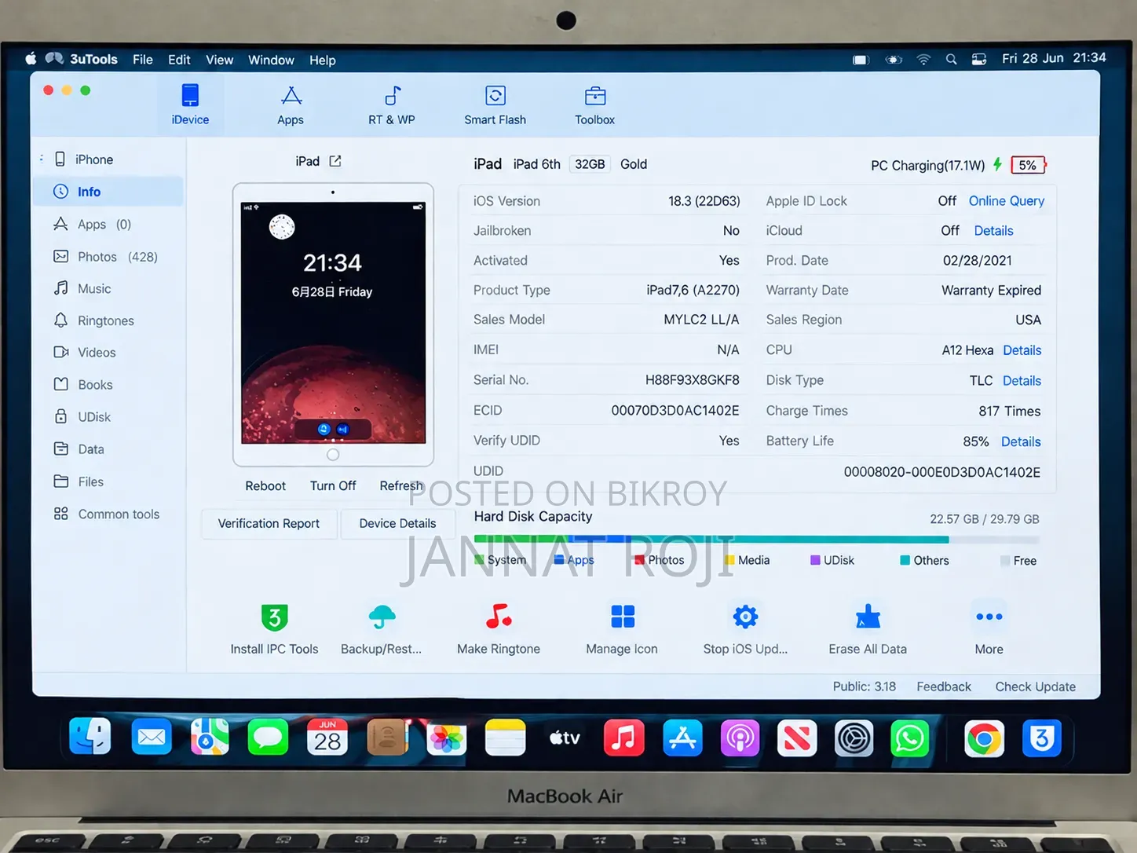Open iCloud Details link

[x=993, y=231]
